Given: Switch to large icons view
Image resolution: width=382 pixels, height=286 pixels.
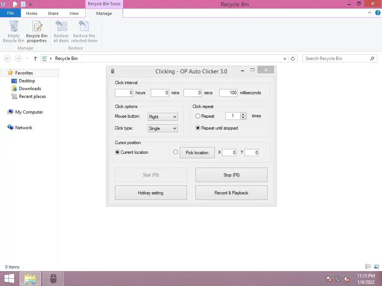Looking at the screenshot, I should pyautogui.click(x=376, y=267).
